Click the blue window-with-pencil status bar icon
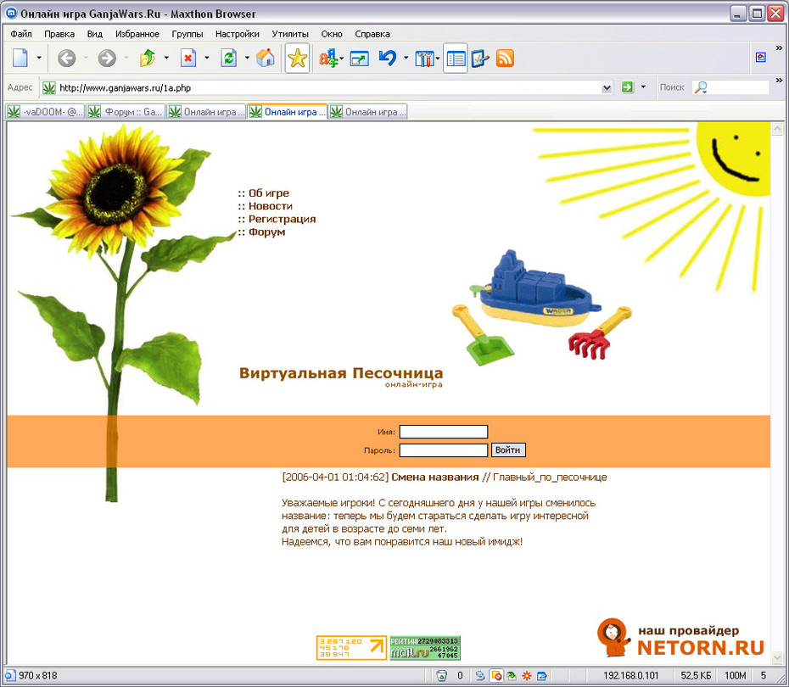Viewport: 789px width, 687px height. (542, 675)
